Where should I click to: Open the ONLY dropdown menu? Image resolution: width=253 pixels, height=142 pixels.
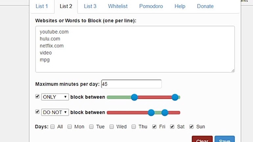[55, 97]
